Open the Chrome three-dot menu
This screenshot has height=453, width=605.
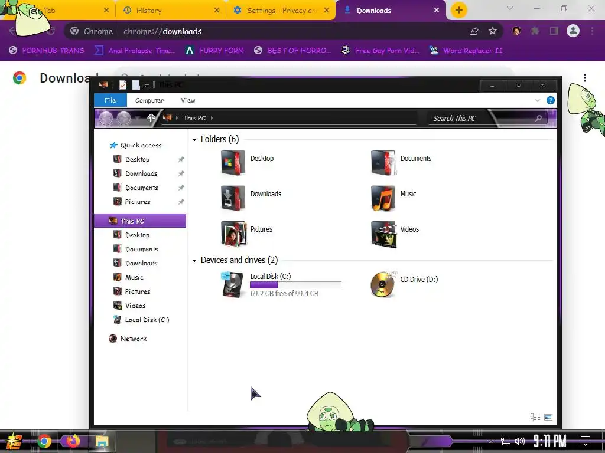[x=592, y=31]
